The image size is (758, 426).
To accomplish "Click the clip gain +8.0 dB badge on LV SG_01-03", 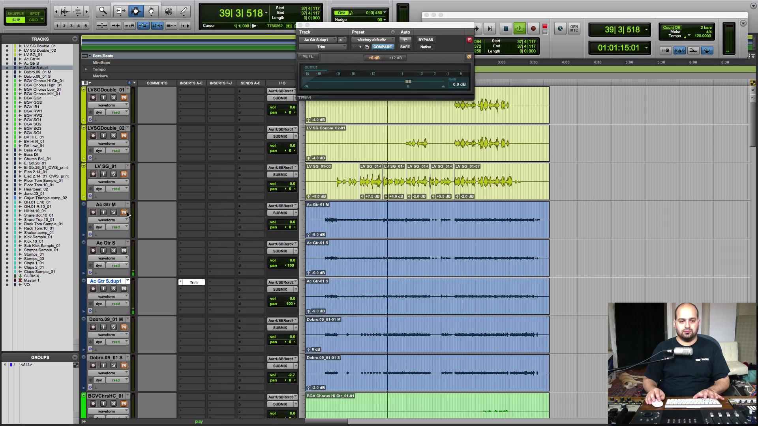I will coord(317,196).
